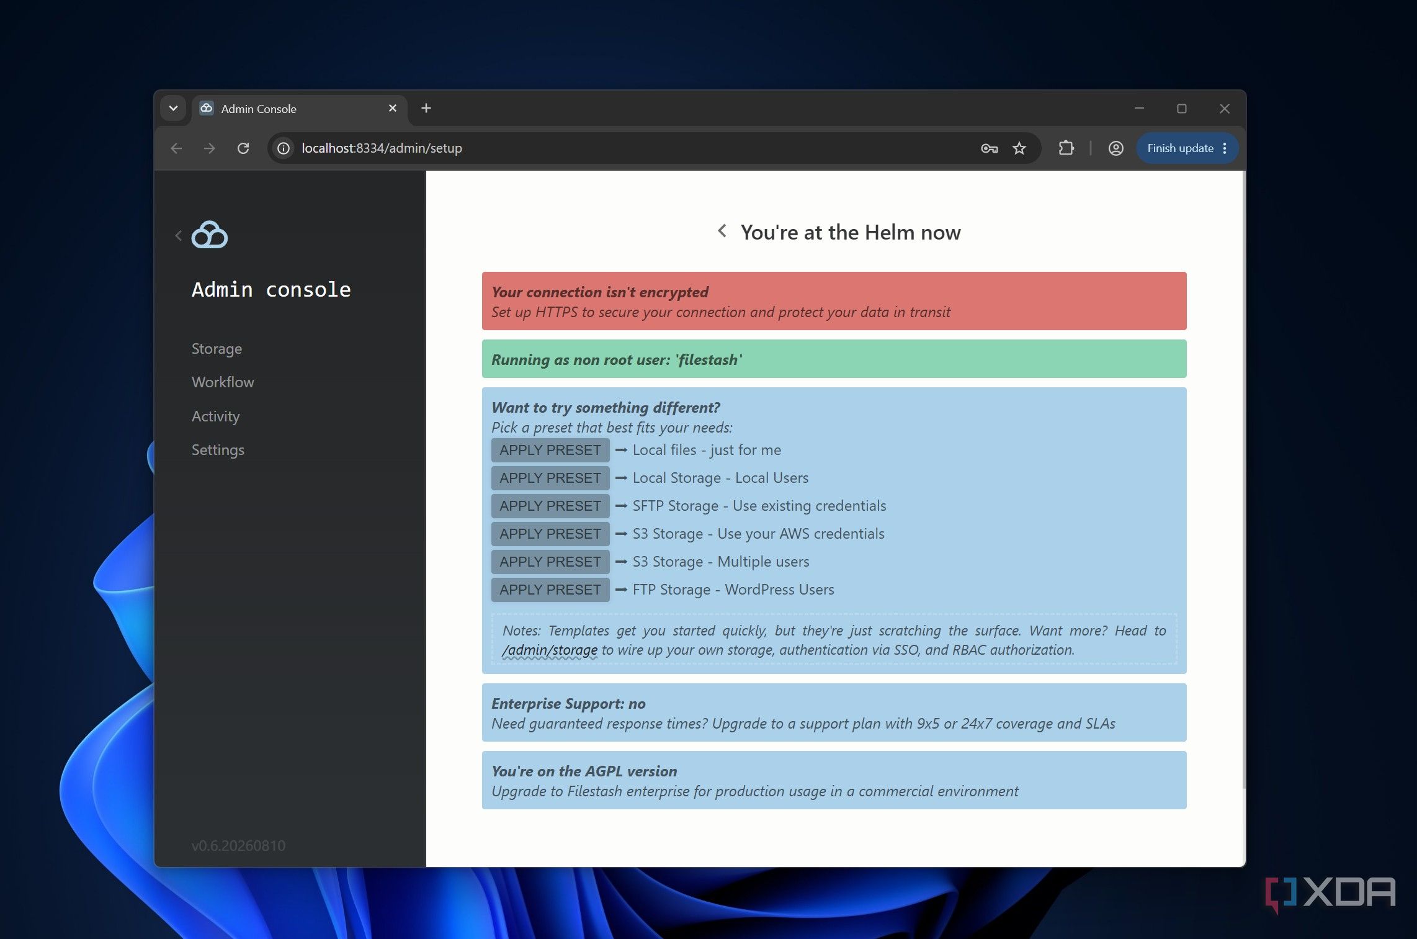The image size is (1417, 939).
Task: Follow the /admin/storage link in notes
Action: tap(550, 650)
